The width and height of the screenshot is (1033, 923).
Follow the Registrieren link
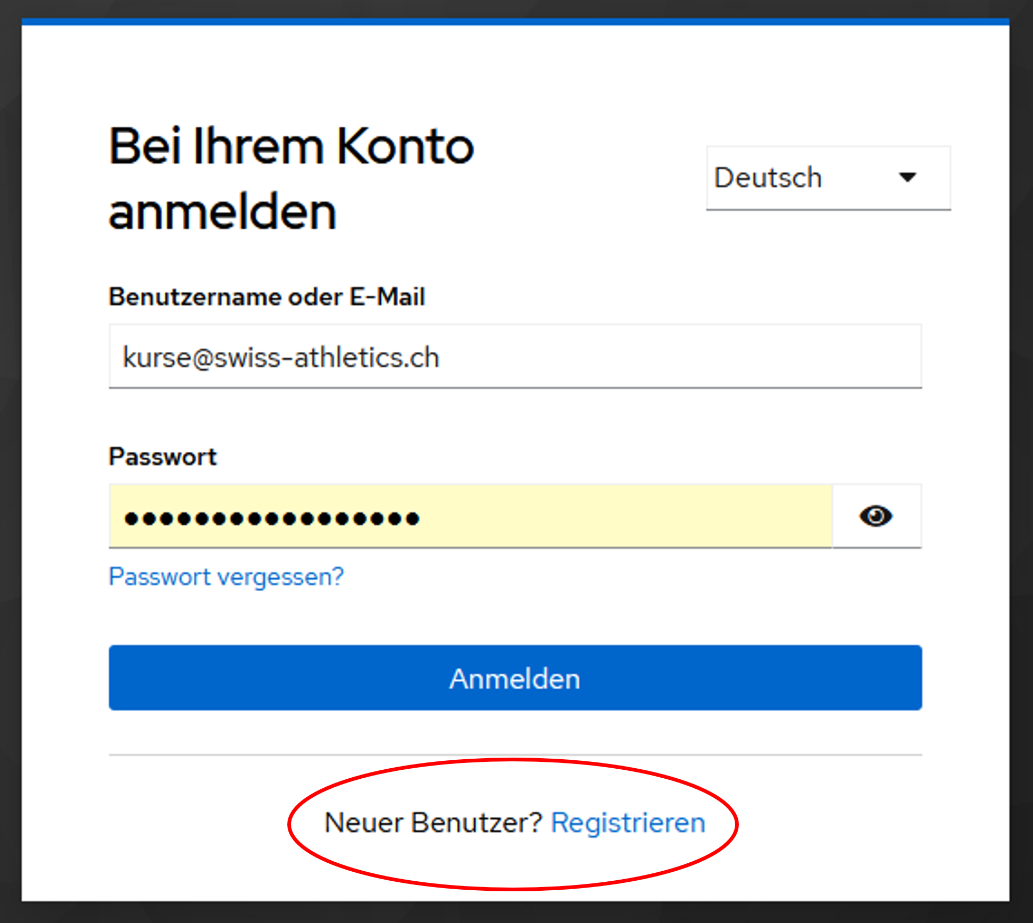pos(628,823)
